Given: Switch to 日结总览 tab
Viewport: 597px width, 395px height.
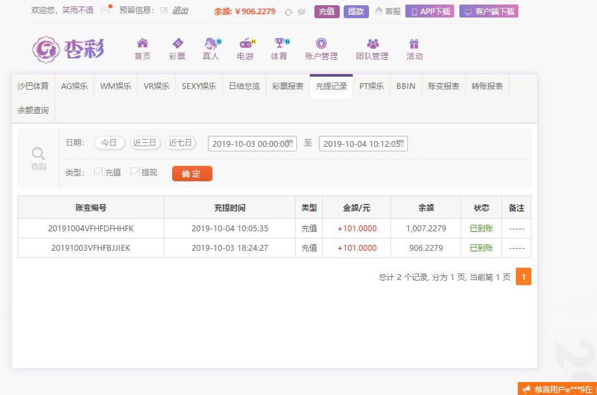Looking at the screenshot, I should [x=244, y=86].
